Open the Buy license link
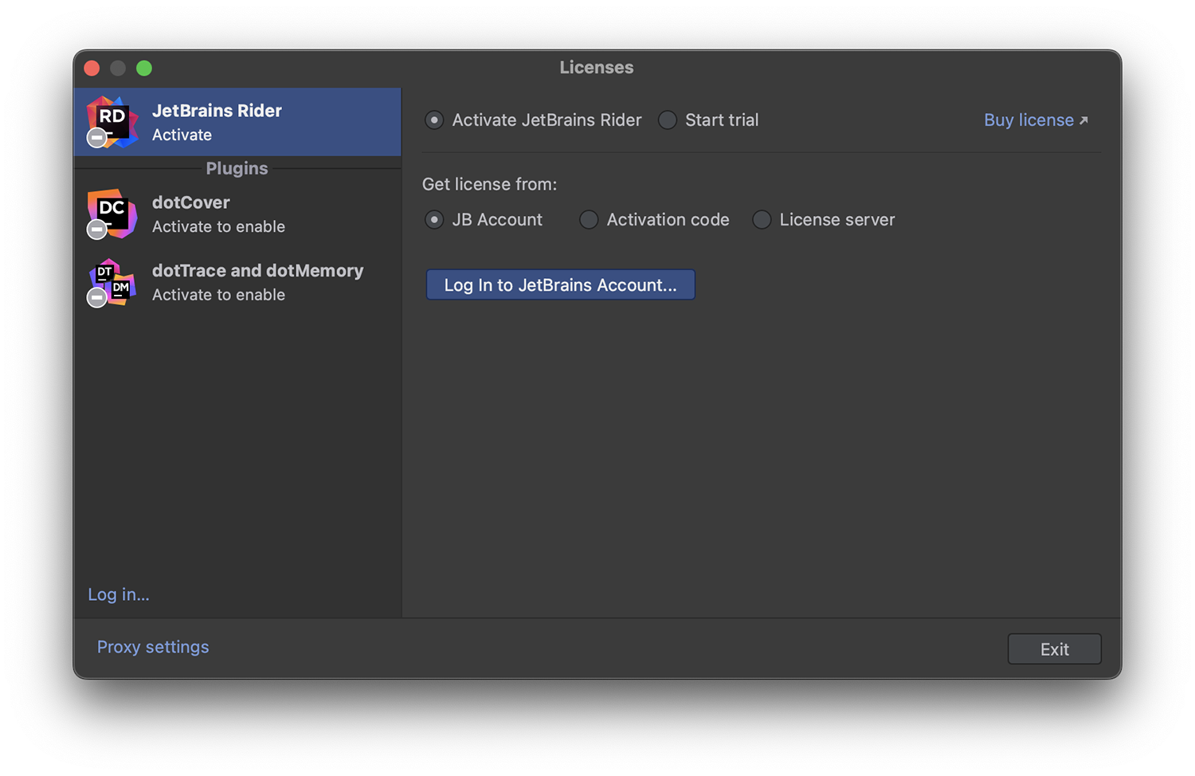 coord(1036,120)
